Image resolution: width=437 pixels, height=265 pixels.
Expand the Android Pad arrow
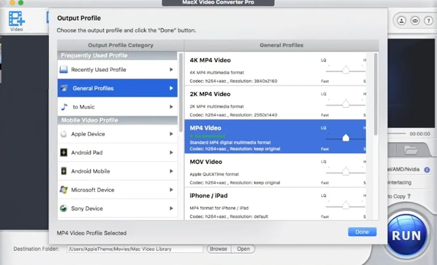pos(171,153)
